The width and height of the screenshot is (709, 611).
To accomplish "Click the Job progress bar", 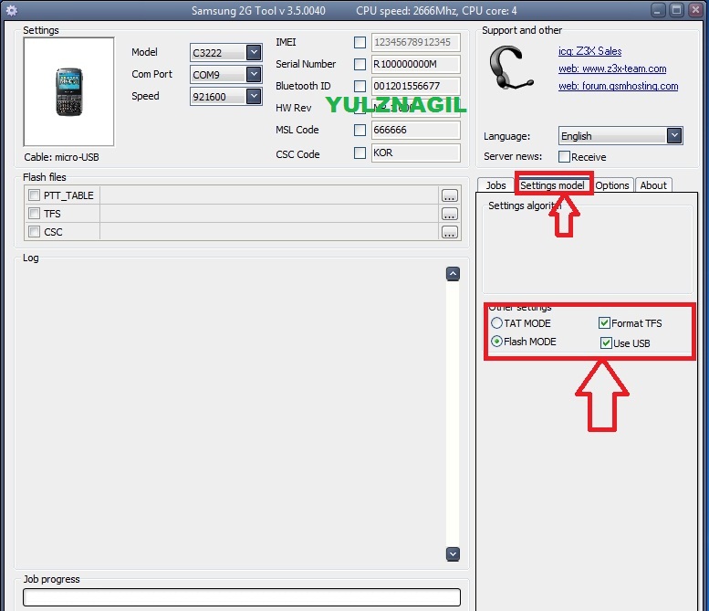I will click(x=242, y=597).
